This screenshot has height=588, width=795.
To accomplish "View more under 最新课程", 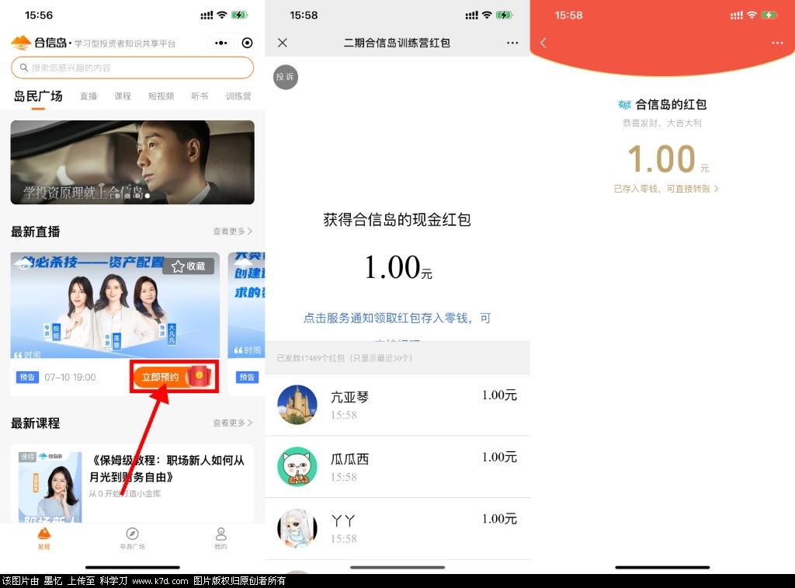I will [x=232, y=423].
